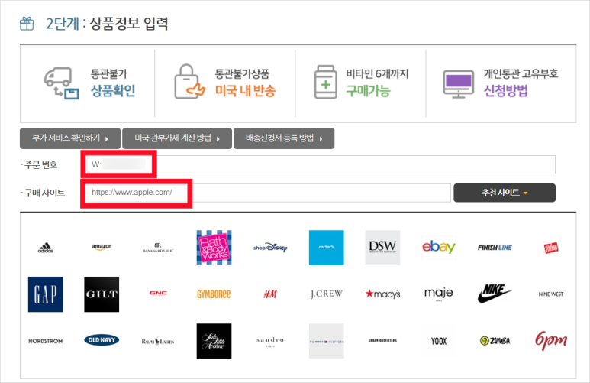
Task: Click the Zumba logo
Action: 495,341
